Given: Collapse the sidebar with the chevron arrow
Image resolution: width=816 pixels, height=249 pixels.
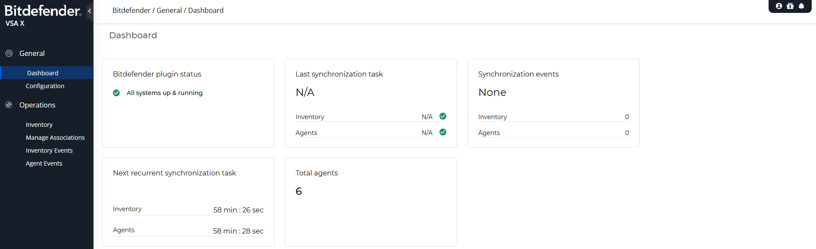Looking at the screenshot, I should pos(90,10).
